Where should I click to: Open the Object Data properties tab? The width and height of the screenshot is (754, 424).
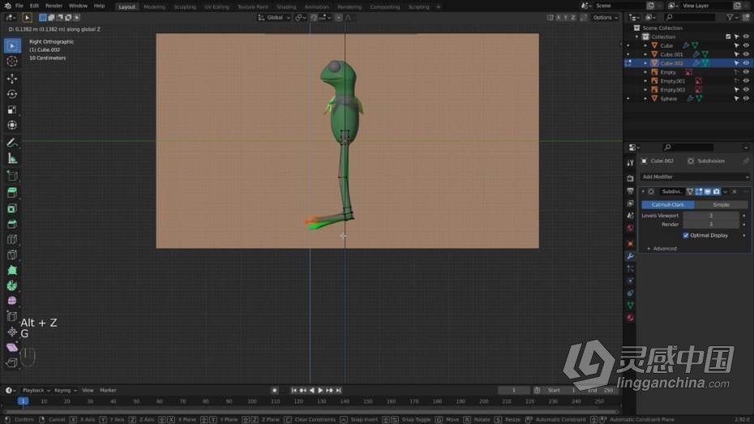tap(630, 306)
